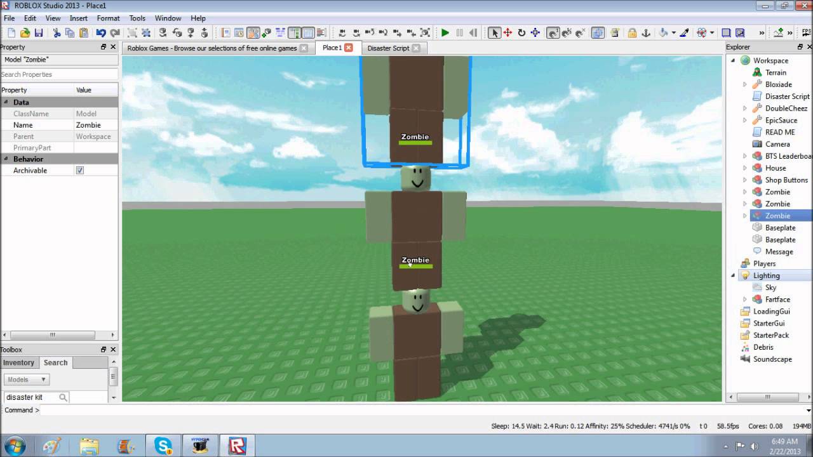Click the Copy icon in toolbar
This screenshot has height=457, width=813.
click(x=70, y=33)
